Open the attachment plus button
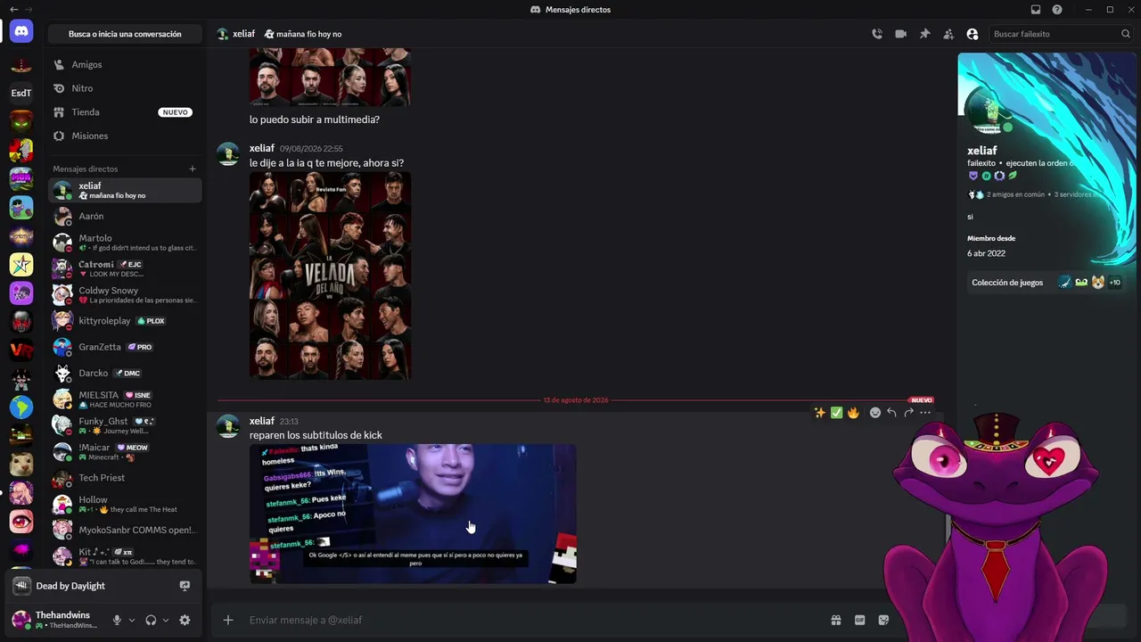1141x642 pixels. (x=228, y=620)
